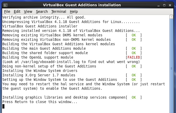
Task: Open the File menu
Action: (7, 12)
